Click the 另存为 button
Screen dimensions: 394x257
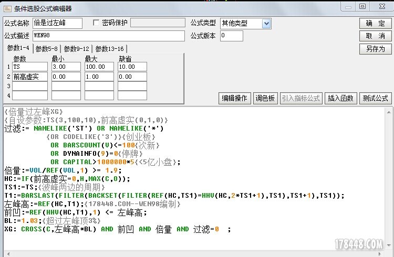click(375, 49)
